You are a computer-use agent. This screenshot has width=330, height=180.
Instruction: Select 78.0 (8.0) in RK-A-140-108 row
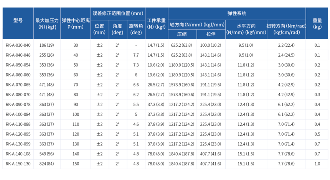[156, 154]
